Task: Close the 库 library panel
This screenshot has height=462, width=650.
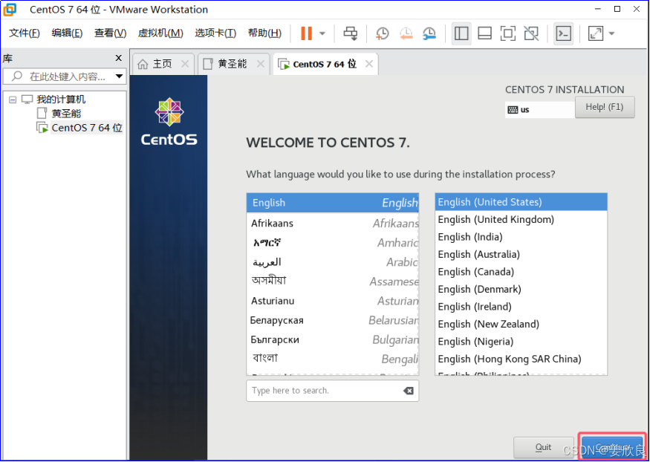Action: 119,58
